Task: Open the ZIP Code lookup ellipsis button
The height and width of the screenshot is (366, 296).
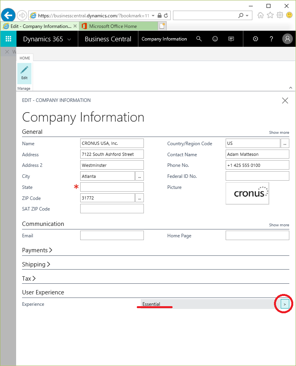Action: [140, 198]
